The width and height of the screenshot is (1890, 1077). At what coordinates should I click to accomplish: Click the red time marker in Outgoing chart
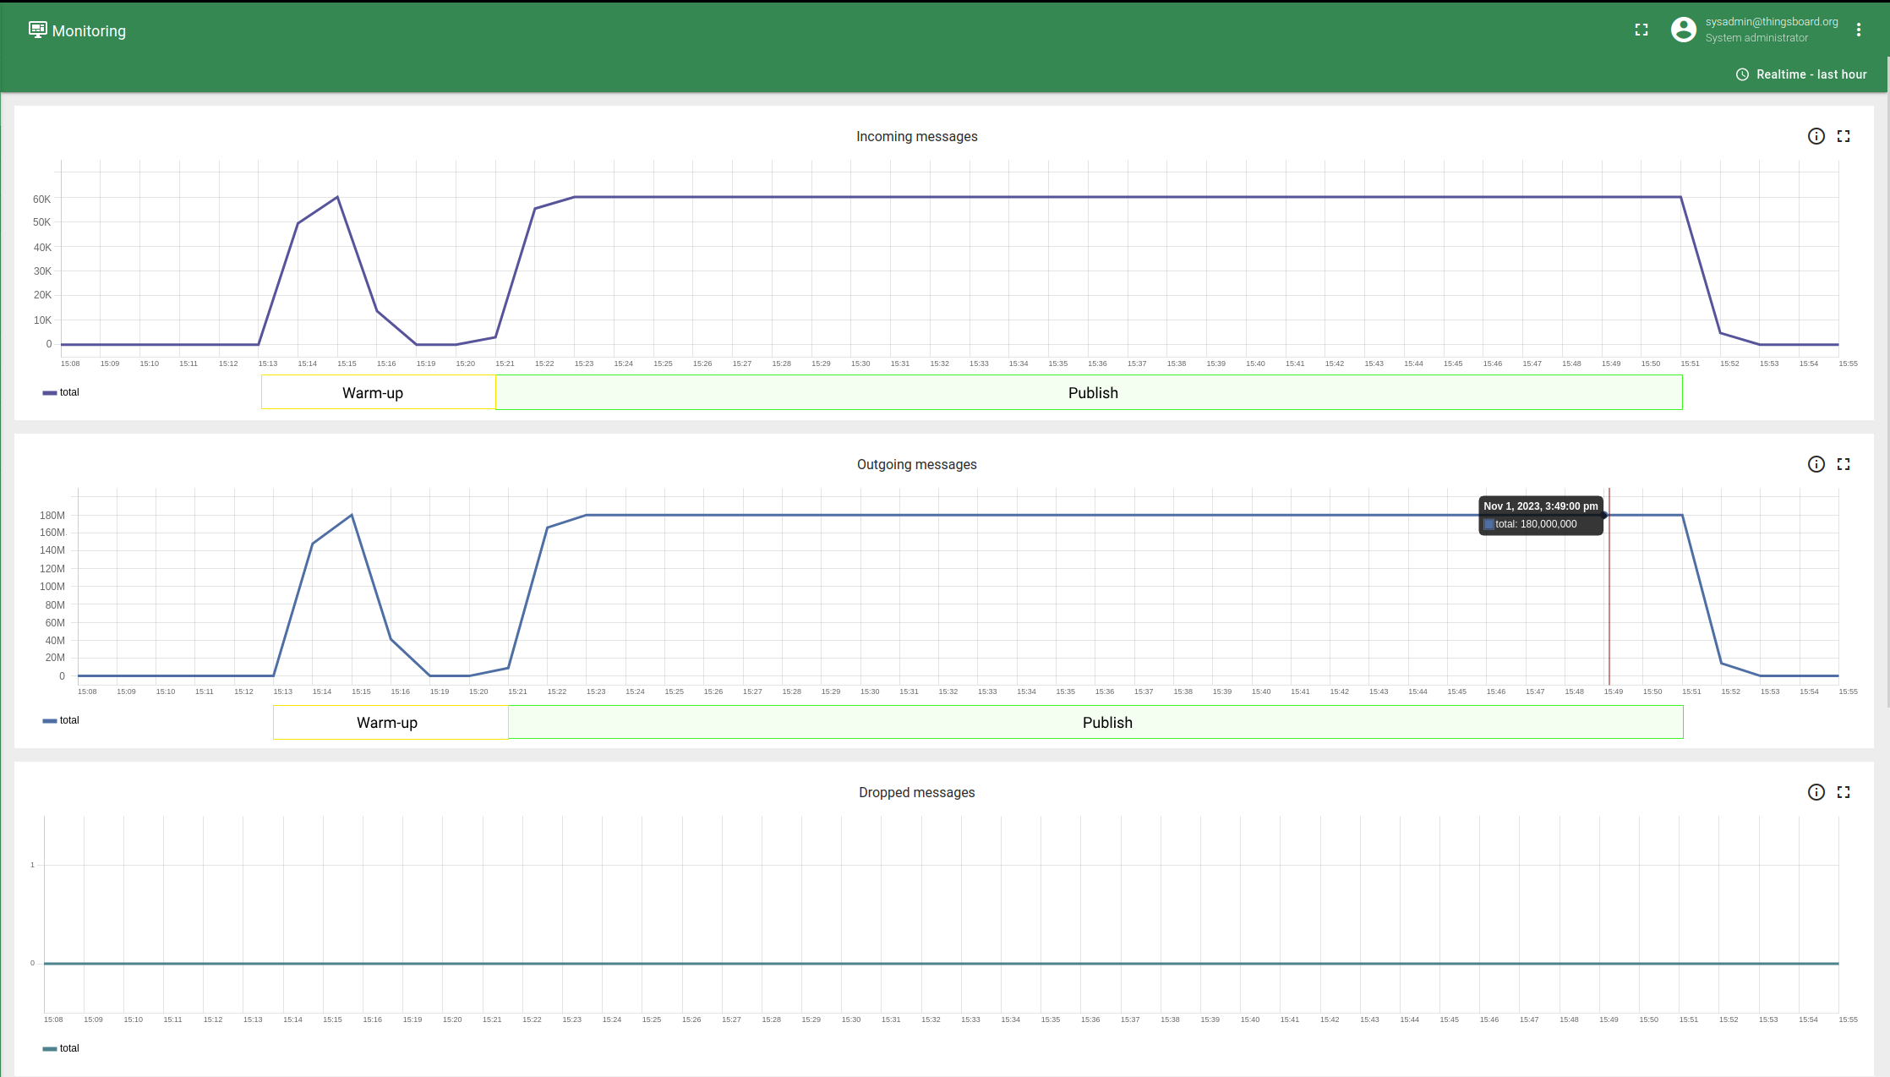tap(1609, 592)
